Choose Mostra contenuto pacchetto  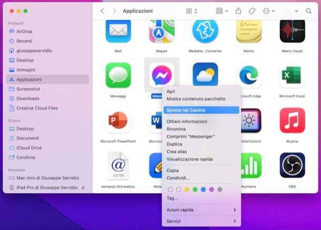tap(201, 99)
